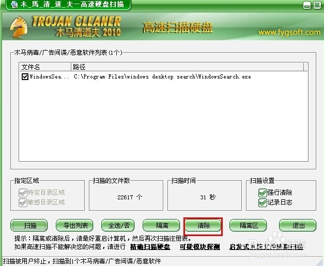Open the 隔离区 quarantine area
Screen dimensions: 324x266
click(x=248, y=225)
